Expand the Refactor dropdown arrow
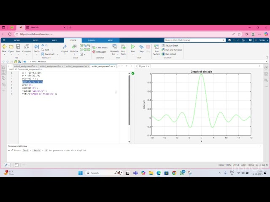 coord(74,54)
